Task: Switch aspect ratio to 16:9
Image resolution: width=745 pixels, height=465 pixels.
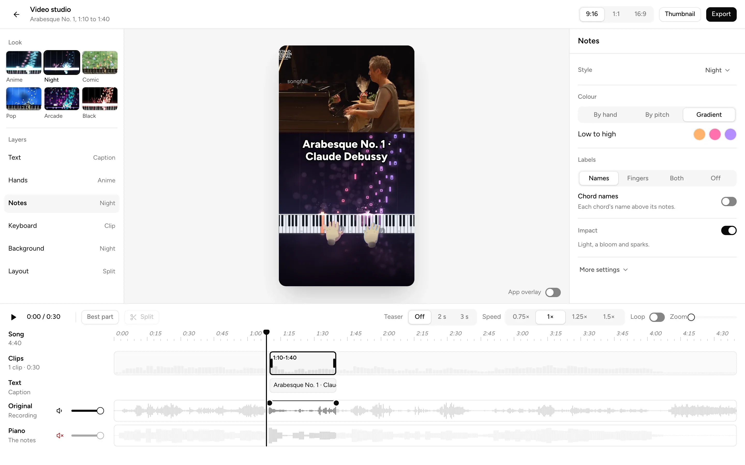Action: pos(640,14)
